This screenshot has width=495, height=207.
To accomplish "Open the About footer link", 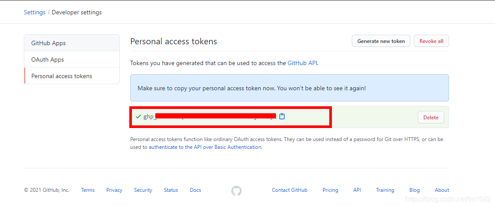I will 442,190.
